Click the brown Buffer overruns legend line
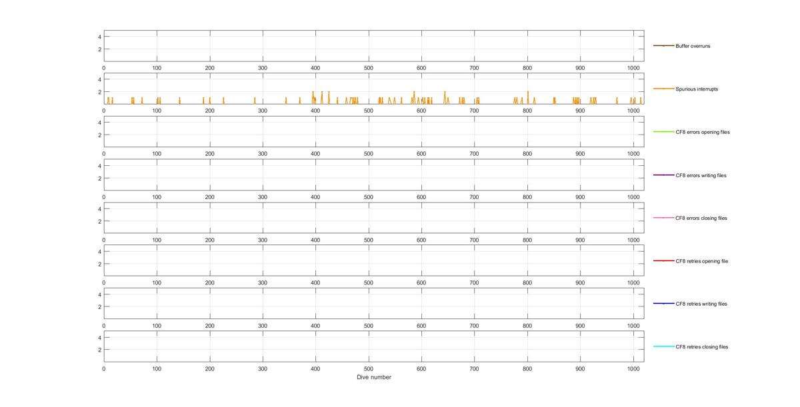The height and width of the screenshot is (407, 800). coord(664,46)
